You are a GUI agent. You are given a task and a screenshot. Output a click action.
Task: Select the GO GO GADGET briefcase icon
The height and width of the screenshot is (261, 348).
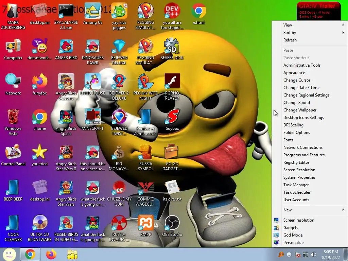172,158
